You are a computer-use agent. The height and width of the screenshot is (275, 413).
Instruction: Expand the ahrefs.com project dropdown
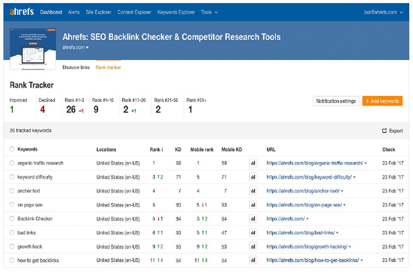click(75, 47)
